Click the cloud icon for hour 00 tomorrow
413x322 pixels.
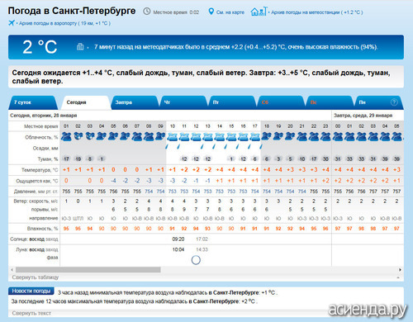[x=338, y=136]
